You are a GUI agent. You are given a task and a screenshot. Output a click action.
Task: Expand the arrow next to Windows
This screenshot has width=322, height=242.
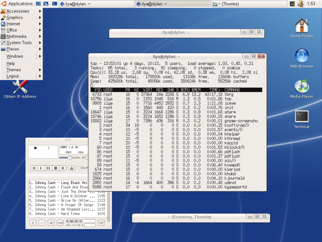click(40, 56)
